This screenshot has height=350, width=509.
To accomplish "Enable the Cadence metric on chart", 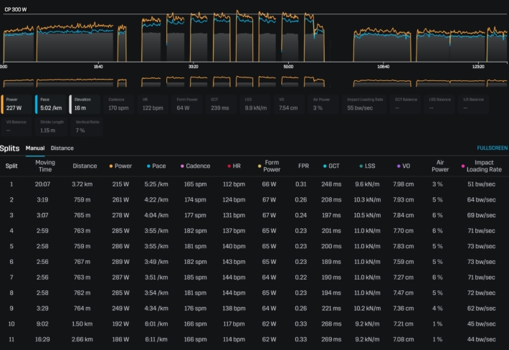I will click(x=119, y=105).
